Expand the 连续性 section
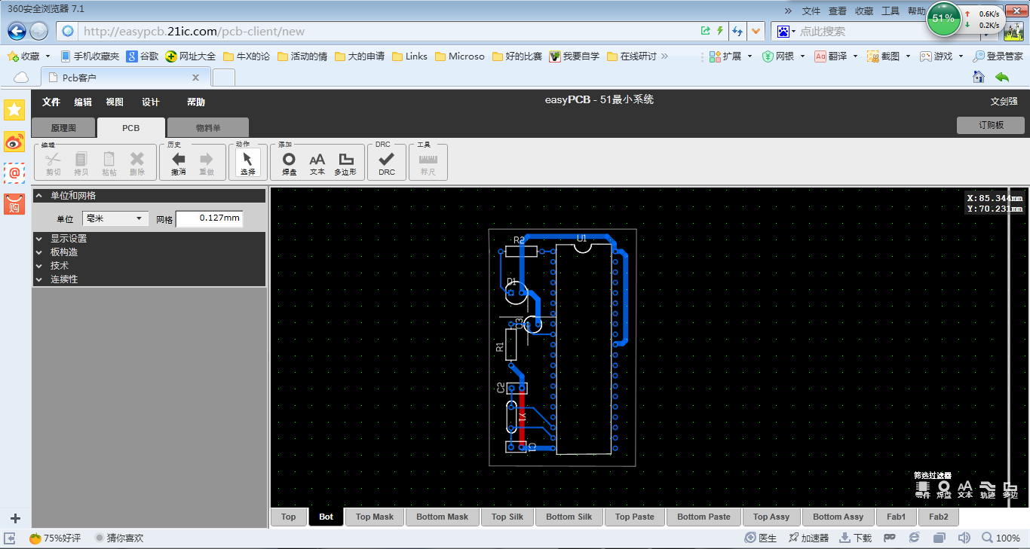The width and height of the screenshot is (1030, 549). [149, 279]
